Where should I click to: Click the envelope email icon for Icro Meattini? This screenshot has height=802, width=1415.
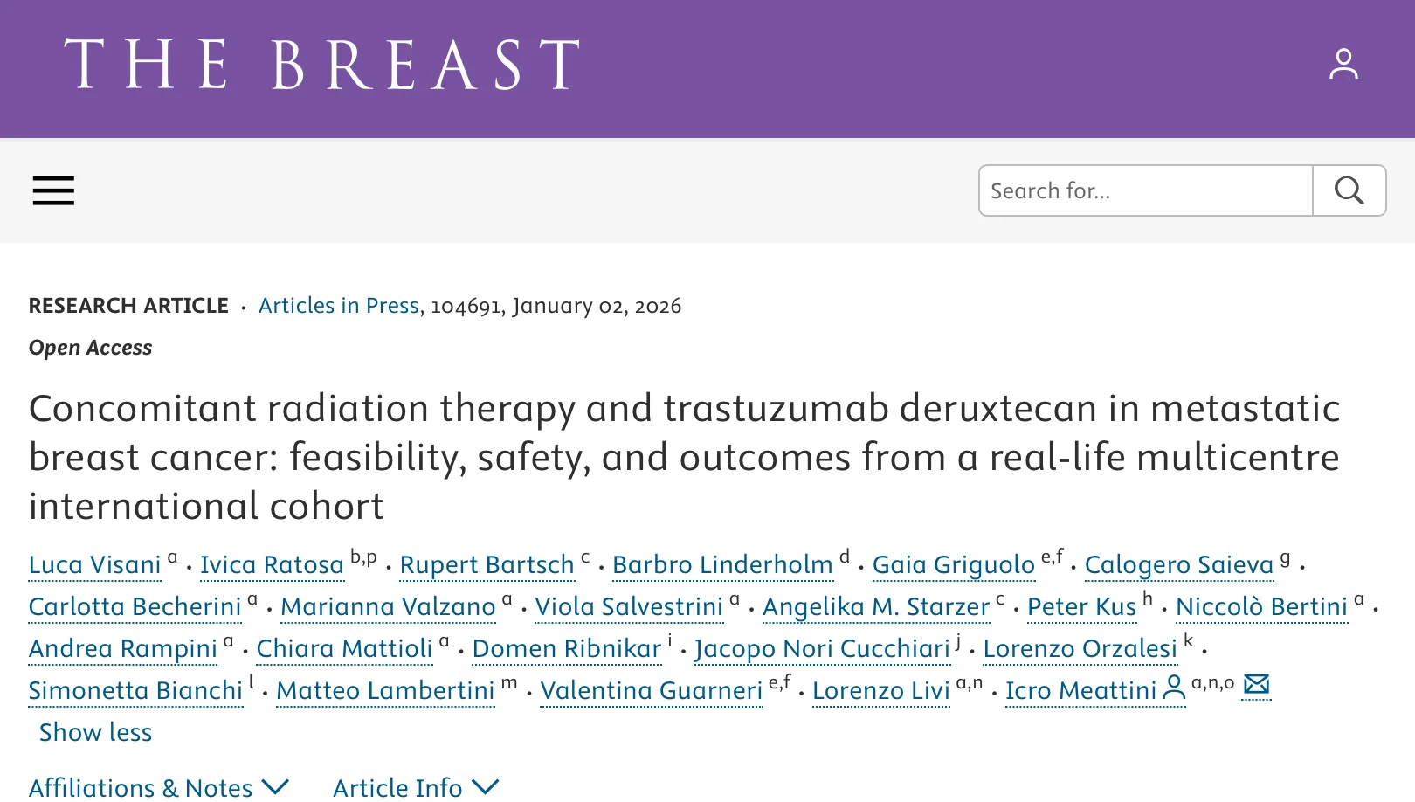(x=1256, y=685)
